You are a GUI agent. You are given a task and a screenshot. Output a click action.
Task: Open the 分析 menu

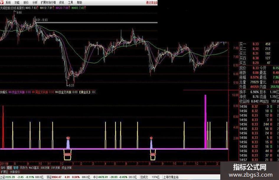click(x=35, y=2)
